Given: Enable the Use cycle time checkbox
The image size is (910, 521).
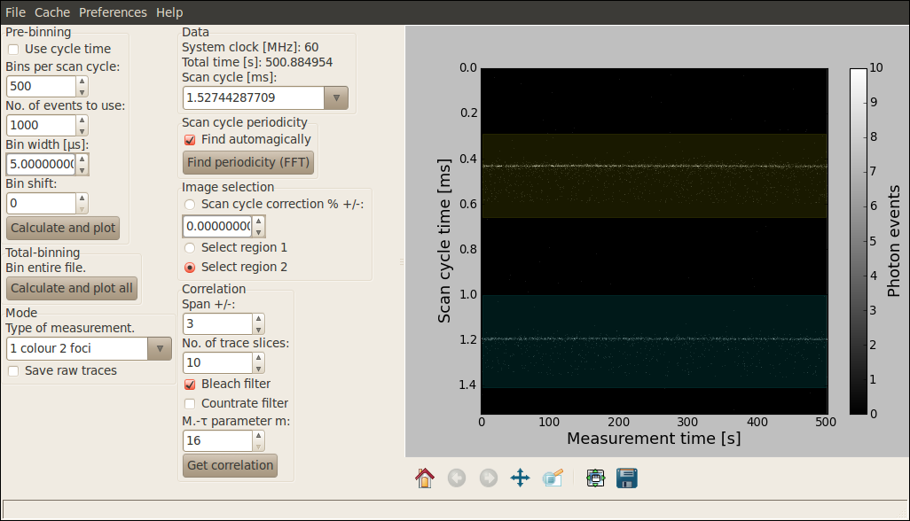Looking at the screenshot, I should pyautogui.click(x=13, y=50).
